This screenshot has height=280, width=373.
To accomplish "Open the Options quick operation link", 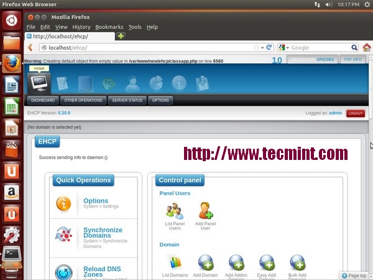I will pos(96,201).
